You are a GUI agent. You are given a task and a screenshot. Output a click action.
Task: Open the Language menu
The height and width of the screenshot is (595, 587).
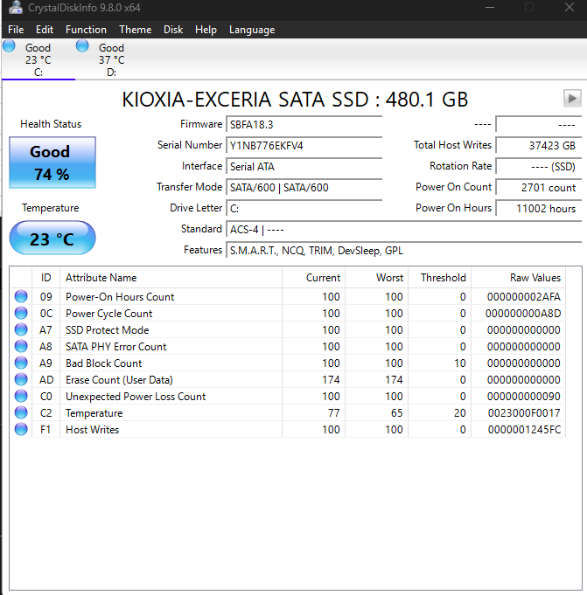pos(252,30)
